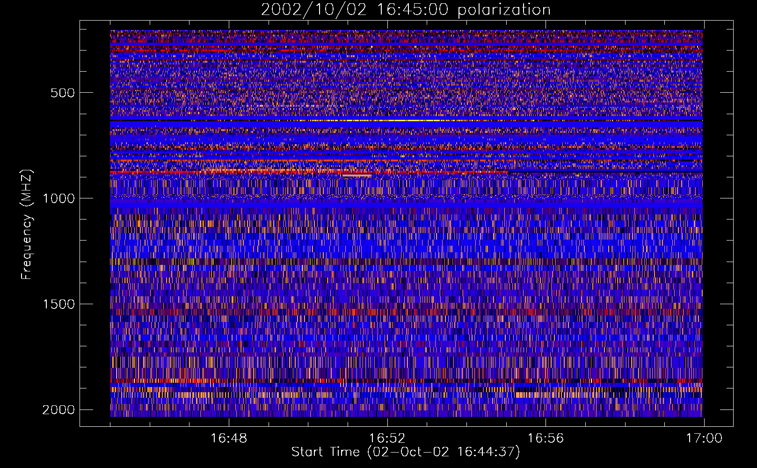Click the 16:56 time tick label
The width and height of the screenshot is (757, 468).
click(x=546, y=439)
